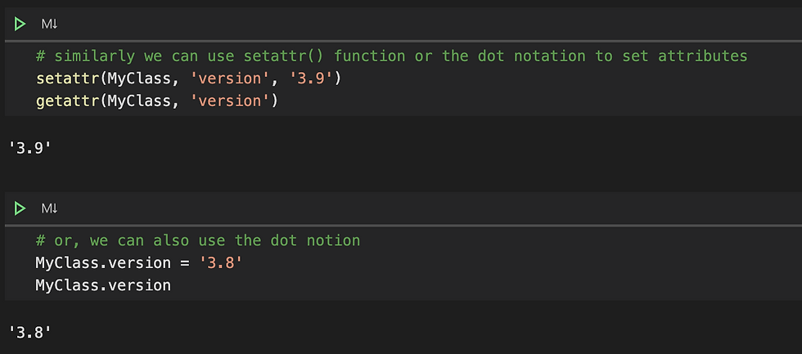Image resolution: width=802 pixels, height=354 pixels.
Task: Click MyClass argument in the getattr call
Action: [138, 101]
